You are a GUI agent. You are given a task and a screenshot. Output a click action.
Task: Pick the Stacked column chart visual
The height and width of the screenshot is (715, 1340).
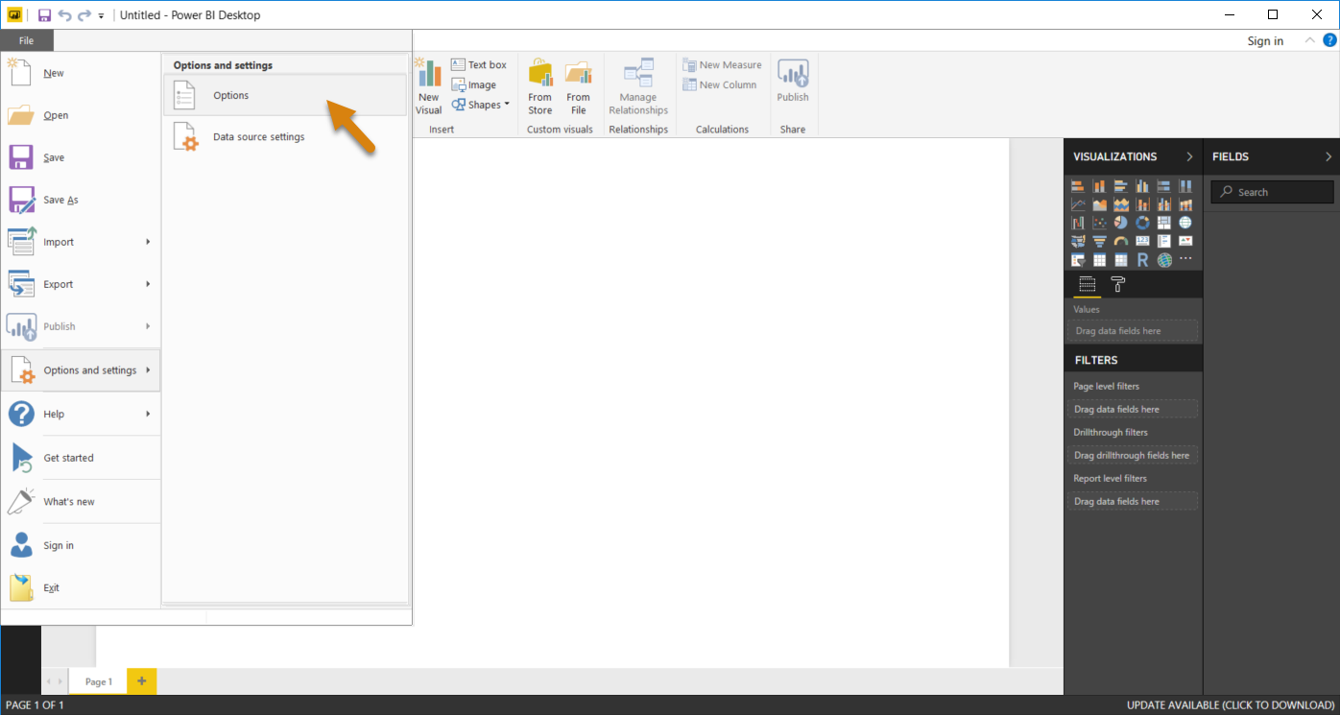[1099, 186]
